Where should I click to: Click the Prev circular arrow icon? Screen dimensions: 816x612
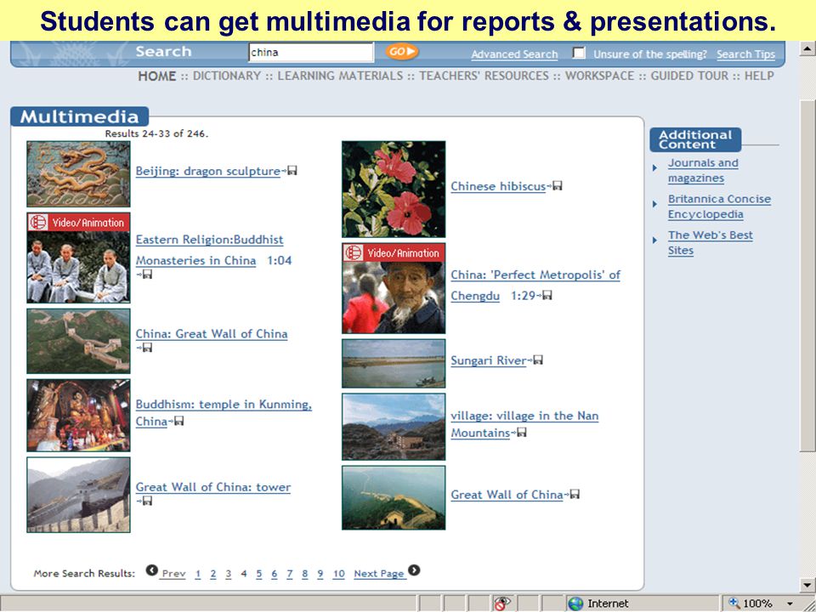151,570
